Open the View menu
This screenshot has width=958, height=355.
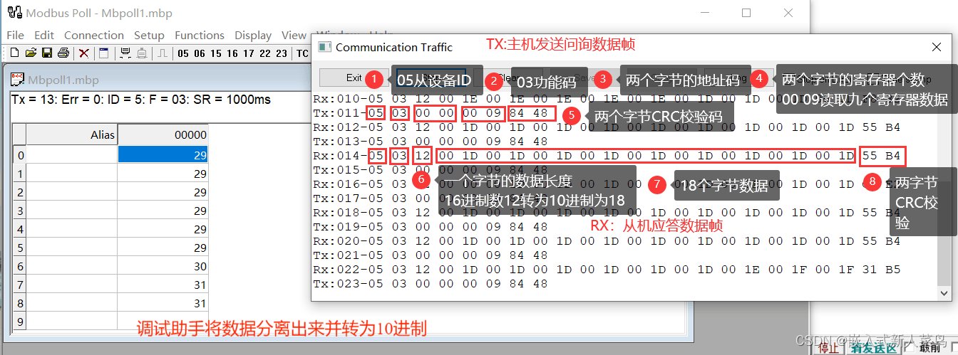[x=294, y=35]
